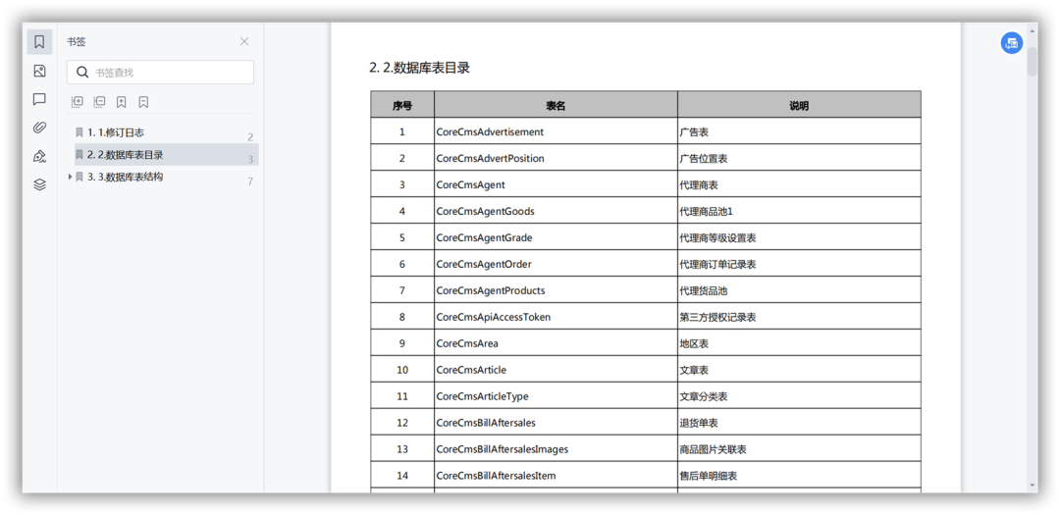Click the CoreCmsApiAccessToken cell
1060x515 pixels.
pyautogui.click(x=556, y=317)
